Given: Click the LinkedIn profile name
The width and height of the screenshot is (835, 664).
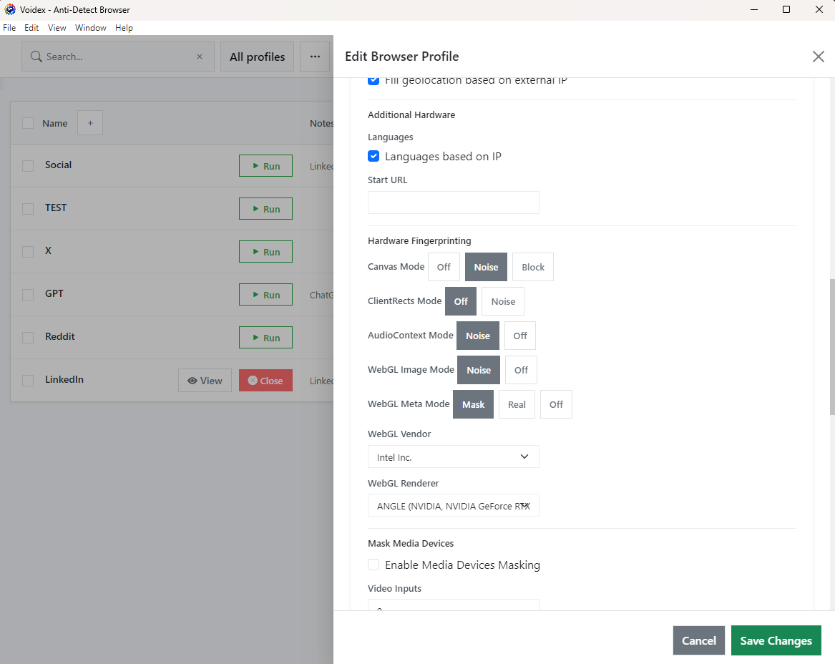Looking at the screenshot, I should click(x=64, y=379).
